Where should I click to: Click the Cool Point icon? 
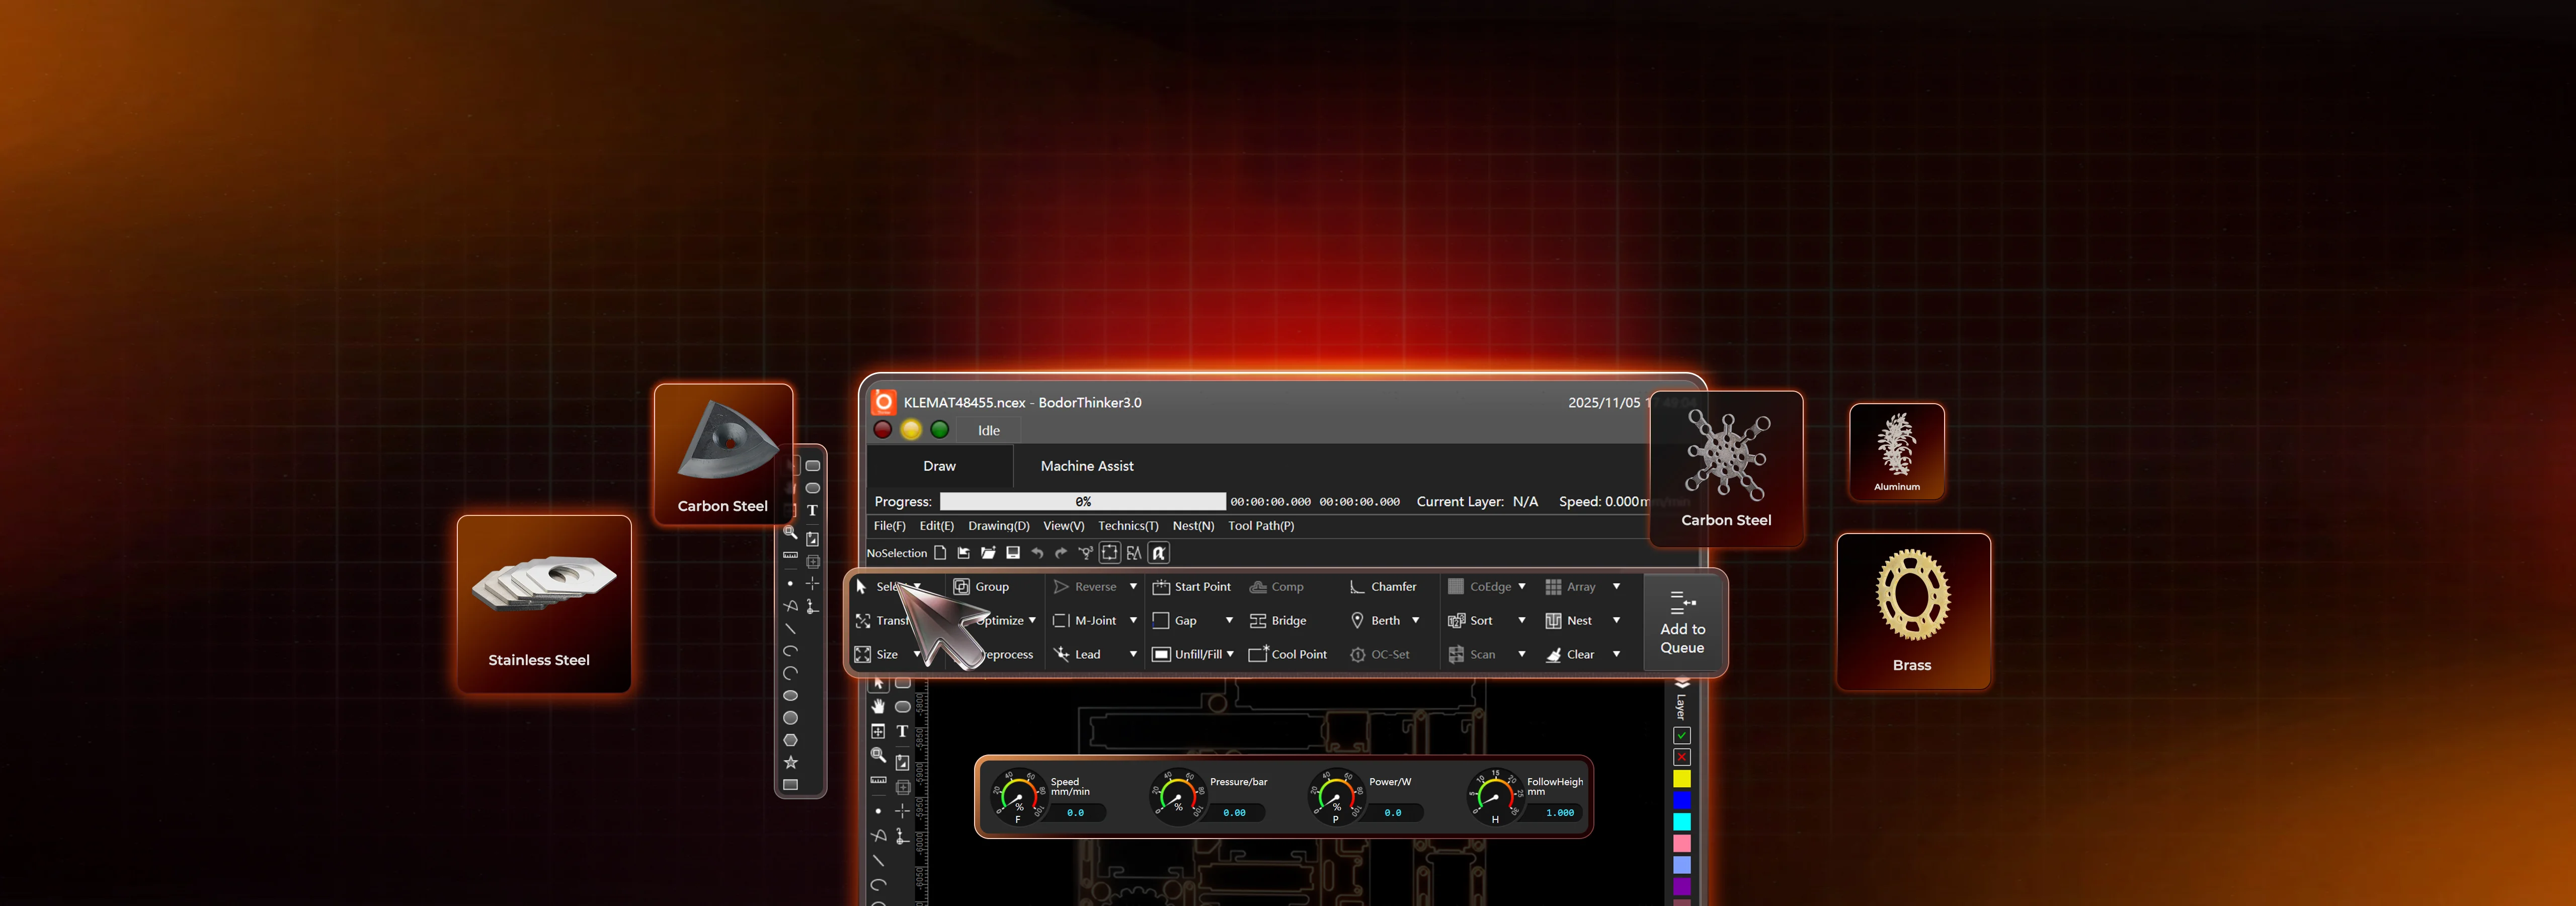pyautogui.click(x=1258, y=654)
